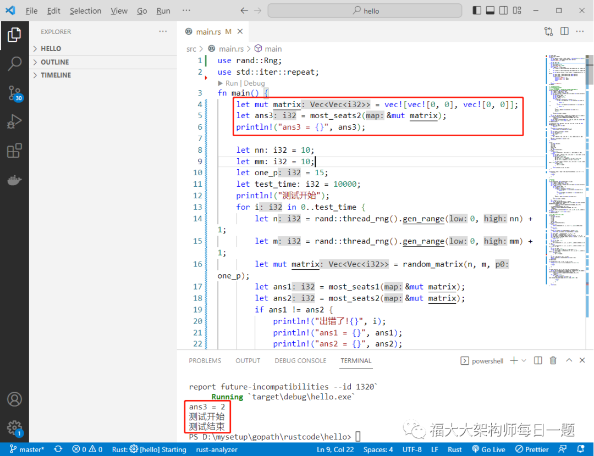Open the Selection menu
The width and height of the screenshot is (594, 456).
[85, 10]
